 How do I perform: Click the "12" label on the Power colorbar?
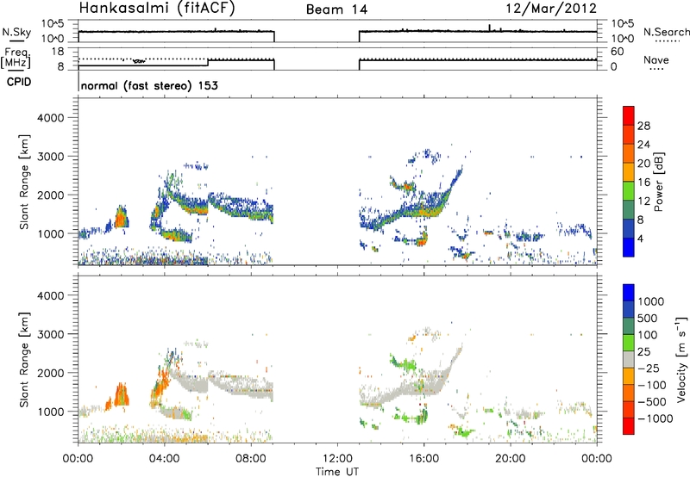pyautogui.click(x=643, y=201)
